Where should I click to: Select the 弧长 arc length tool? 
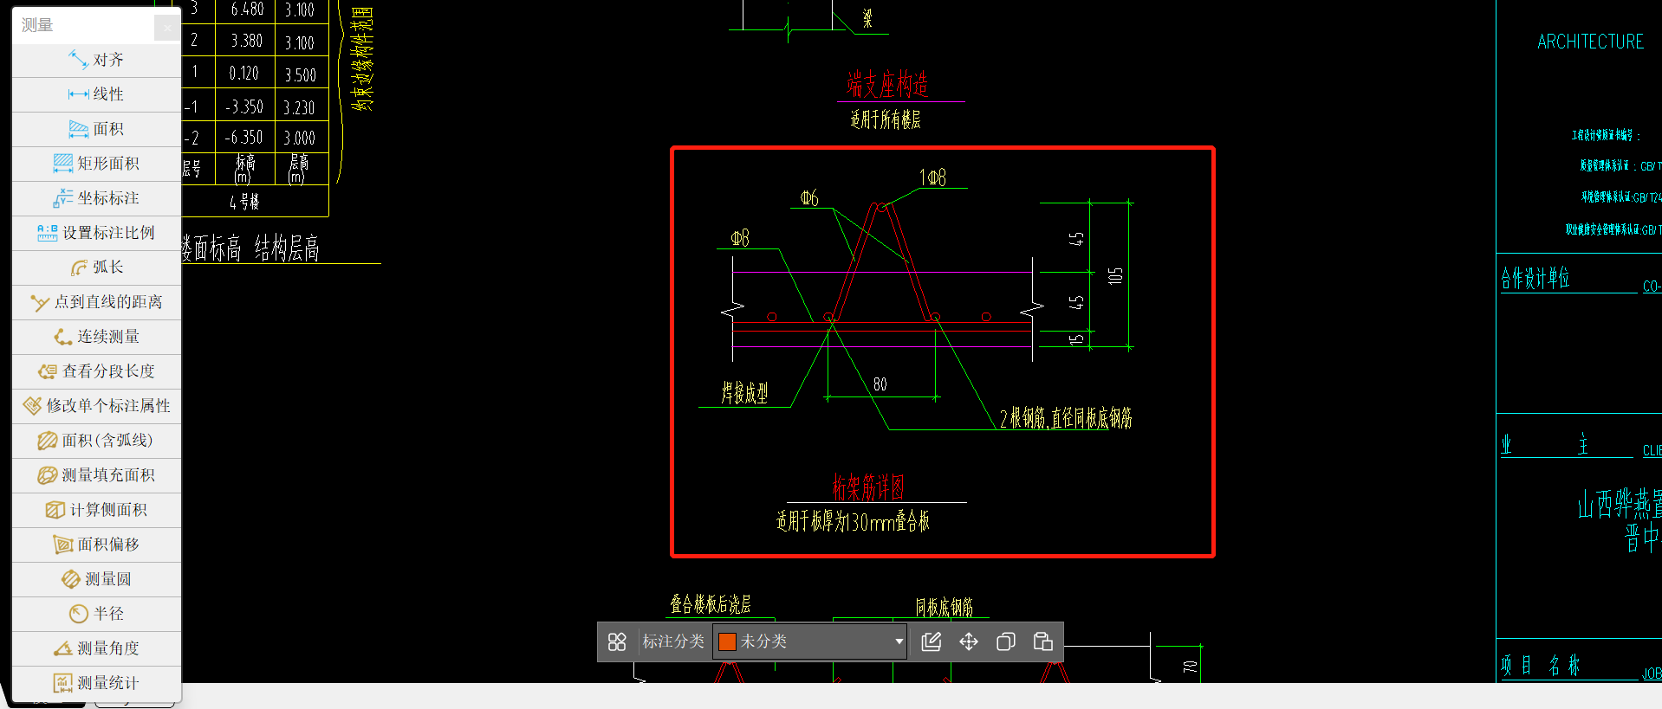96,267
